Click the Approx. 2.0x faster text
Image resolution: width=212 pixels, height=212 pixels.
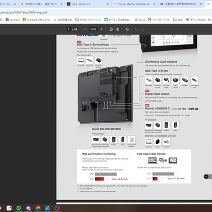click(x=120, y=179)
